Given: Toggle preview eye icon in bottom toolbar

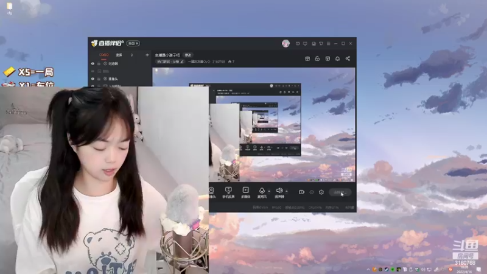Looking at the screenshot, I should tap(312, 192).
